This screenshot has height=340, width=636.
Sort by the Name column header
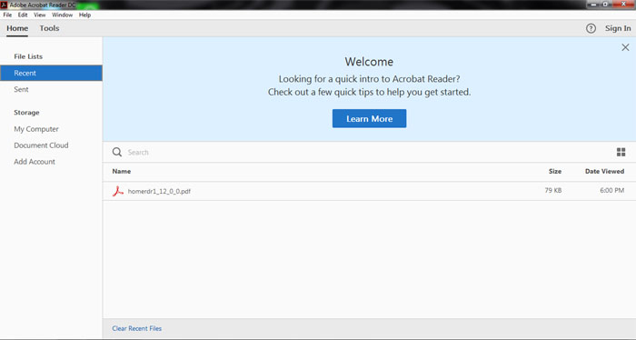point(121,171)
